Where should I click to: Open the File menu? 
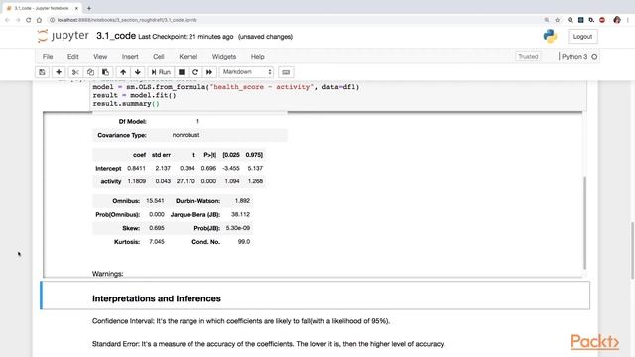(48, 57)
